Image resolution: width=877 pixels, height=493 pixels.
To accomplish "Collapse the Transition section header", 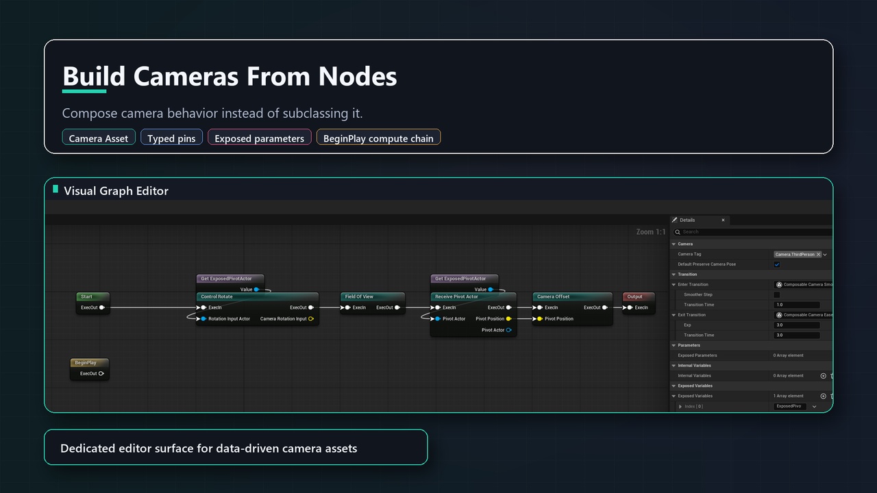I will click(674, 275).
